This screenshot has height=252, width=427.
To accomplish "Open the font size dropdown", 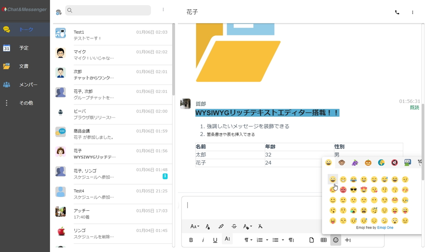I will [194, 226].
